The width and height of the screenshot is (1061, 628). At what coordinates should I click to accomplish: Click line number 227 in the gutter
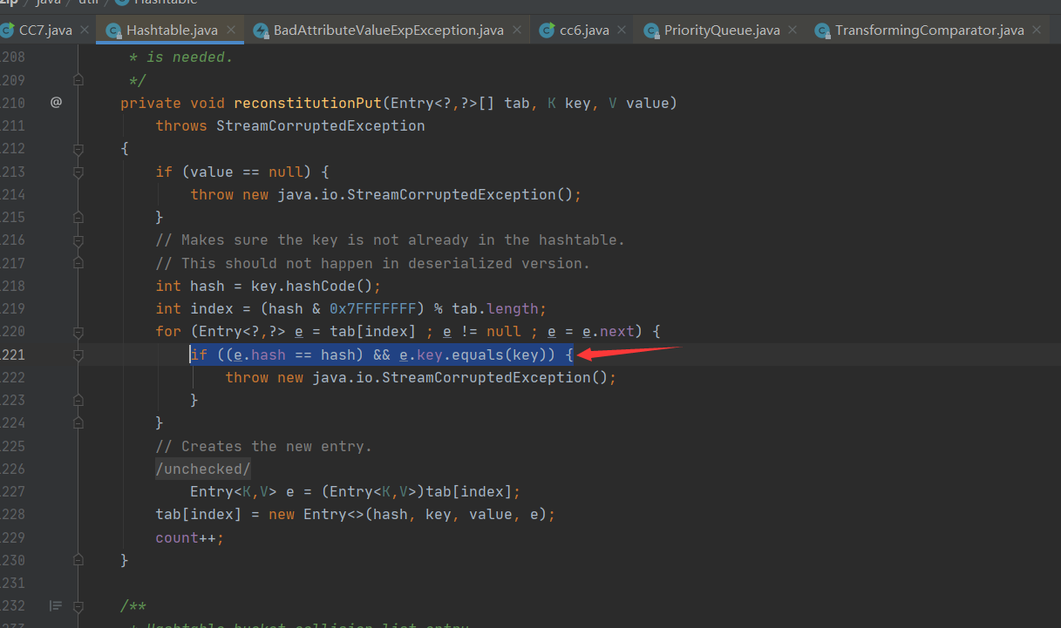point(12,491)
